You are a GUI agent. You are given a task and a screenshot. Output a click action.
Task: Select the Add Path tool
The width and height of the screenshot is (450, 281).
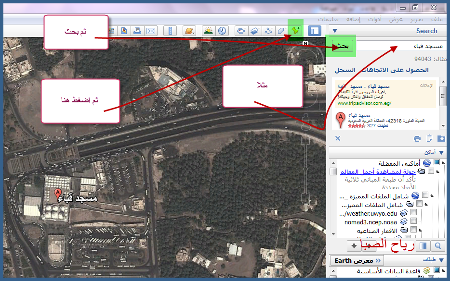pyautogui.click(x=269, y=30)
